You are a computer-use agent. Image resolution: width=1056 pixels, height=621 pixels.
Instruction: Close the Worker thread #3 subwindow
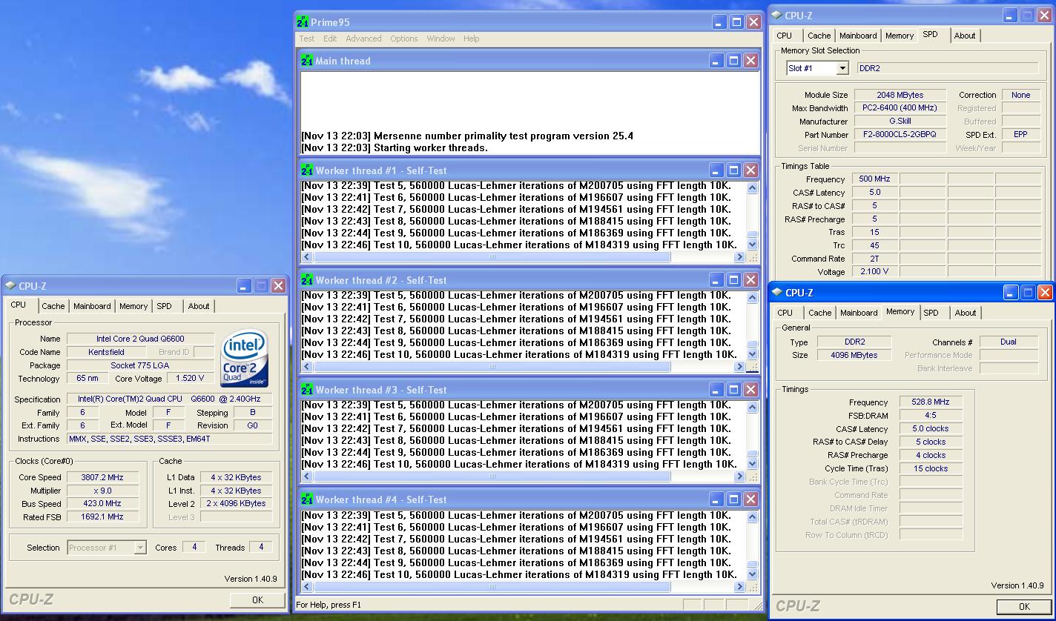tap(750, 390)
